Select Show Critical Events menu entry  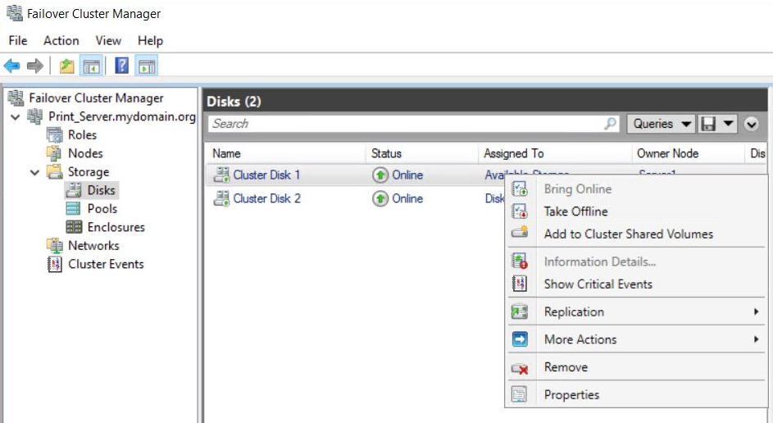pos(598,284)
